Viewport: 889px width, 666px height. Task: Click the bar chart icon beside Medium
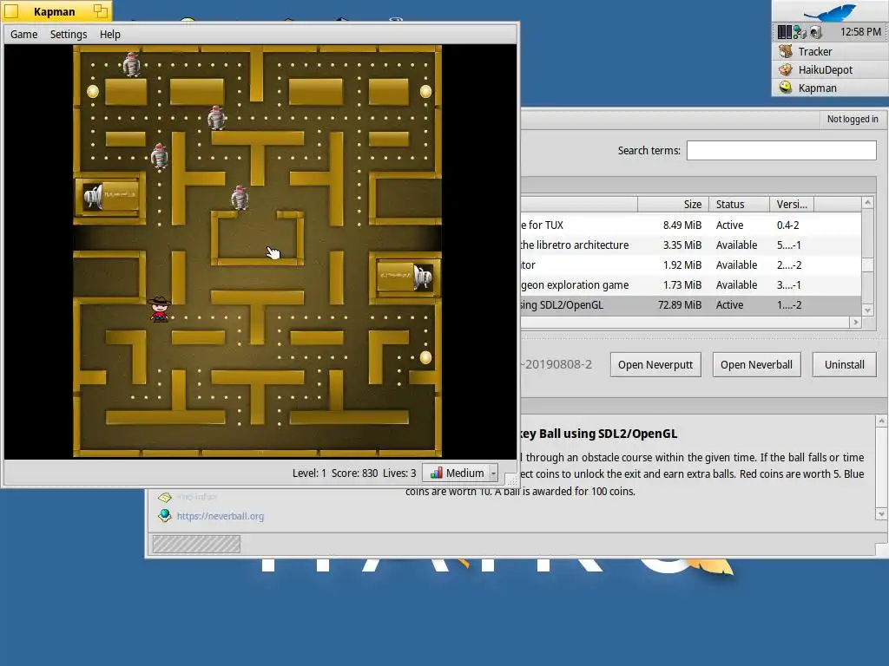click(x=436, y=473)
